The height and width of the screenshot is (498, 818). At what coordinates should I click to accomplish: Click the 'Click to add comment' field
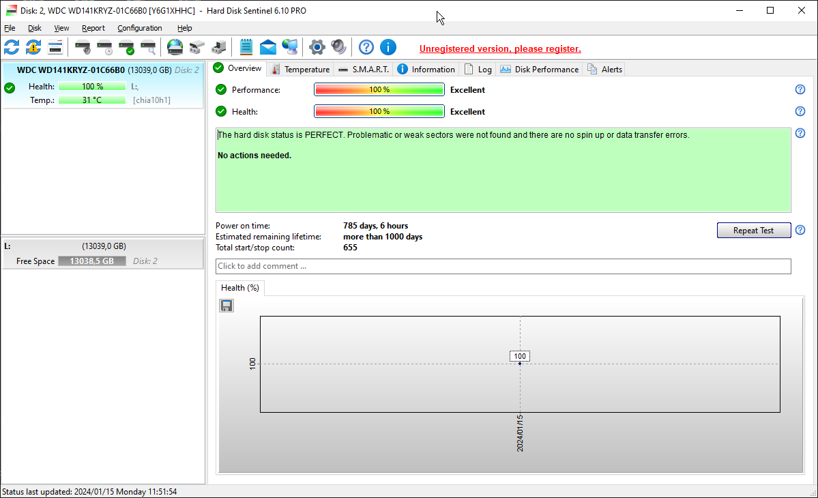[x=503, y=266]
